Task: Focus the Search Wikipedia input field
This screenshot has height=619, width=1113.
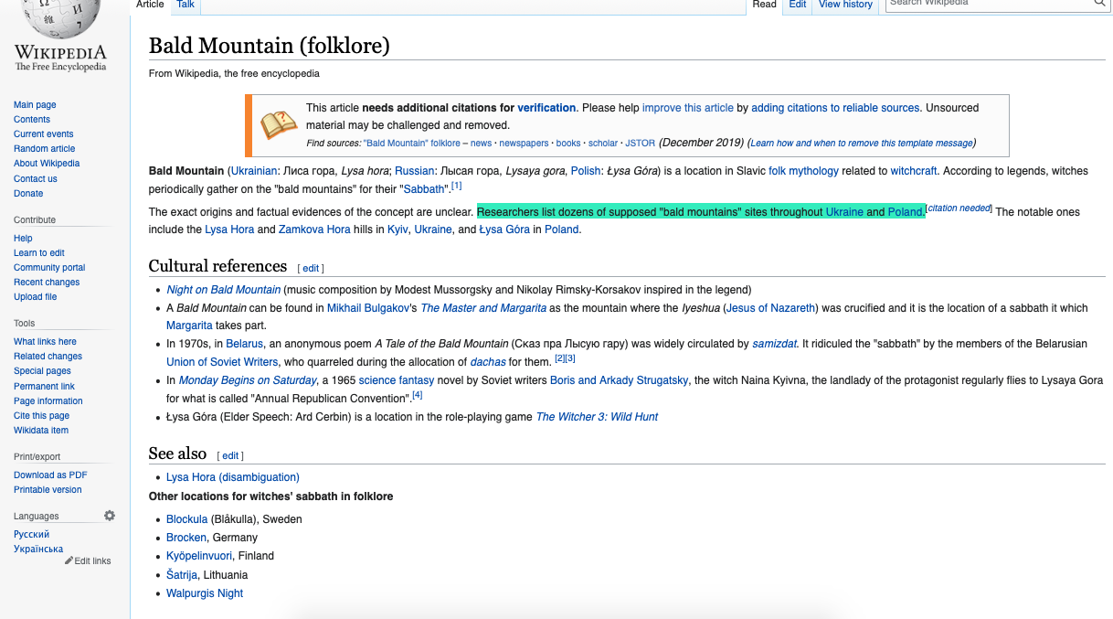Action: click(x=989, y=4)
